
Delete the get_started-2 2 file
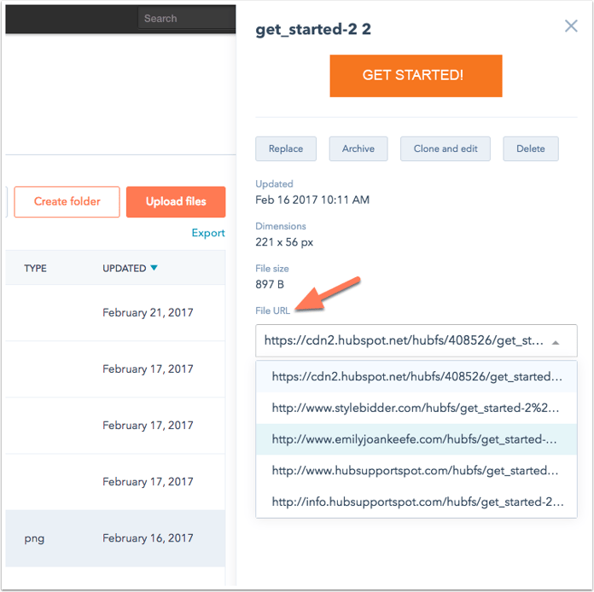coord(530,148)
